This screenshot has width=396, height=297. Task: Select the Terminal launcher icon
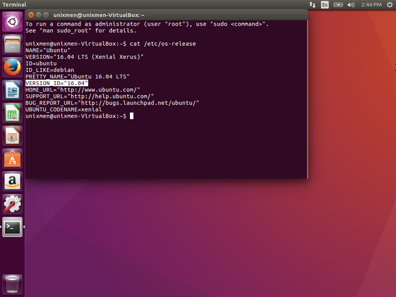pos(12,227)
